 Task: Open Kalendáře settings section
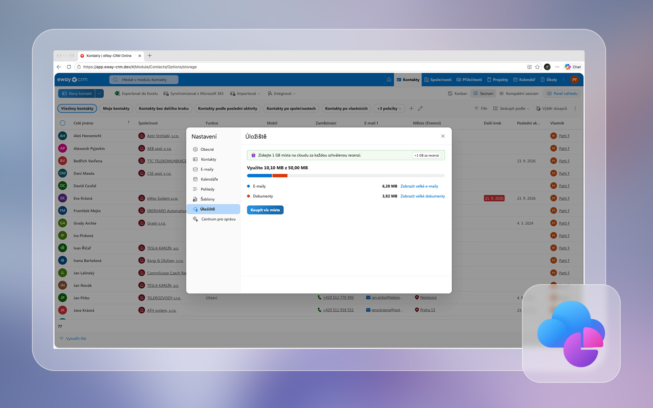[213, 179]
